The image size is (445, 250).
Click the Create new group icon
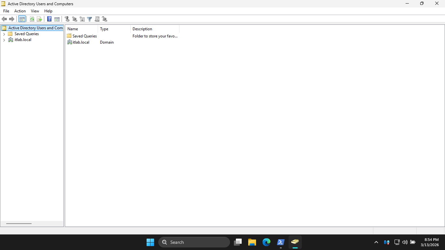[75, 19]
